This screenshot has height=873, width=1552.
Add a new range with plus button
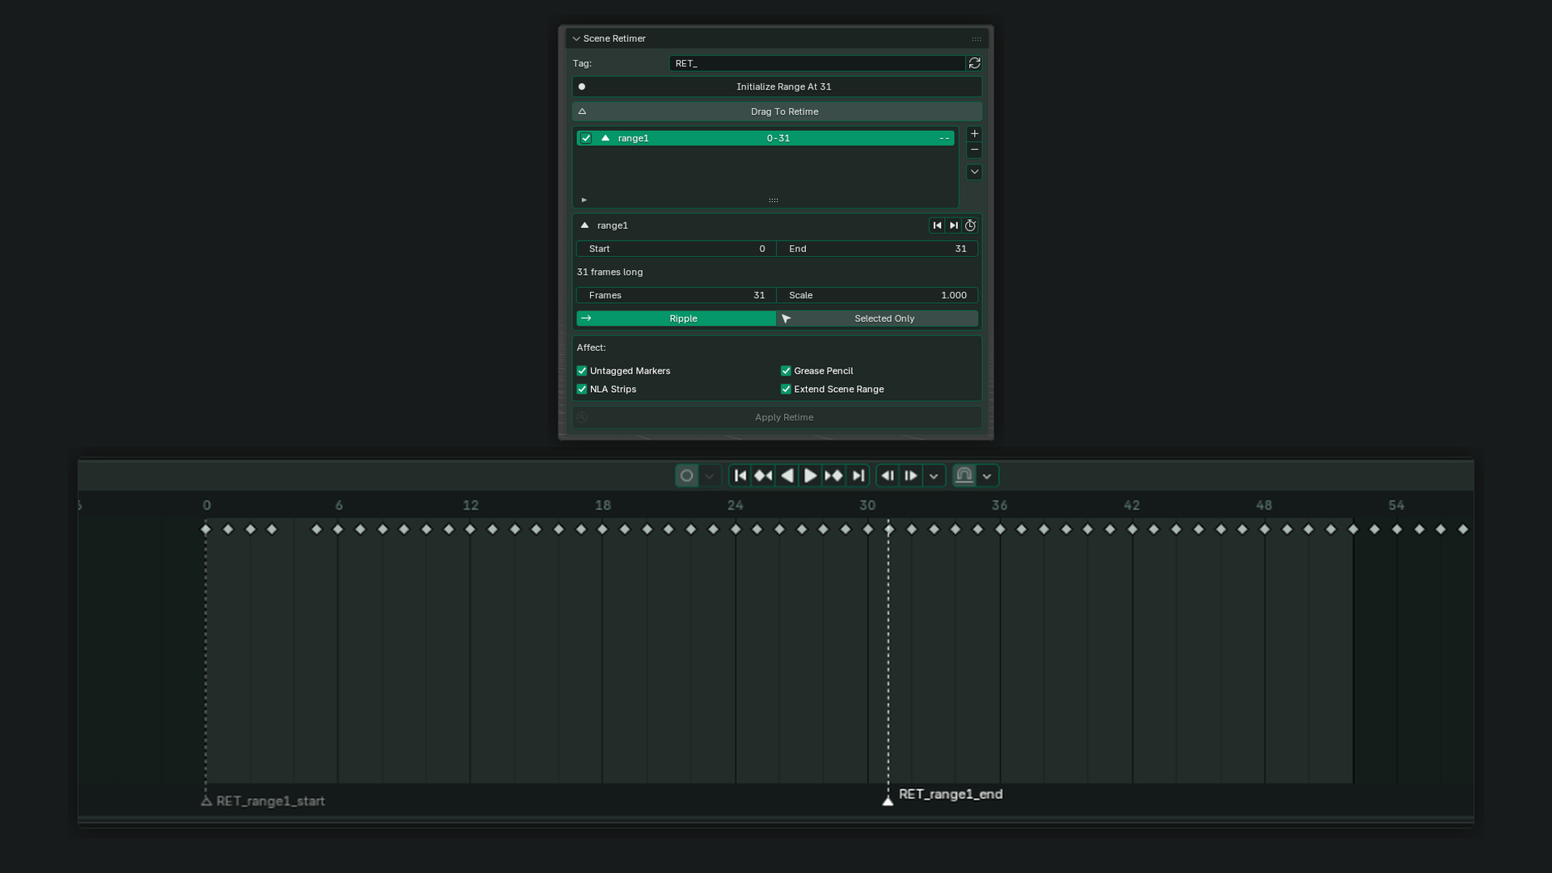(x=975, y=134)
